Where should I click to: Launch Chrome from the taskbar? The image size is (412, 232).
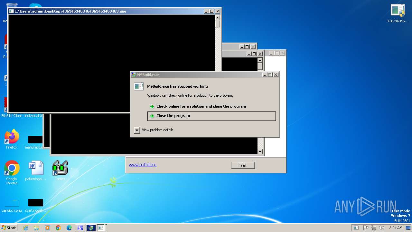(x=58, y=228)
